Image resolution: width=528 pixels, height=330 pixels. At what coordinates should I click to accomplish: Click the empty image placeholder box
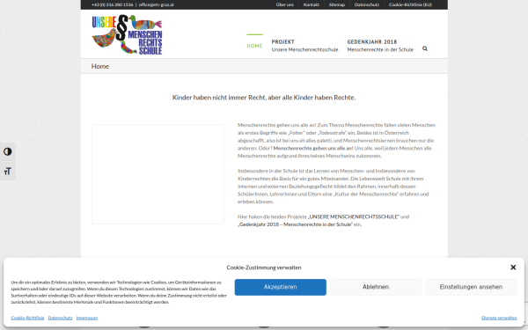(x=158, y=174)
